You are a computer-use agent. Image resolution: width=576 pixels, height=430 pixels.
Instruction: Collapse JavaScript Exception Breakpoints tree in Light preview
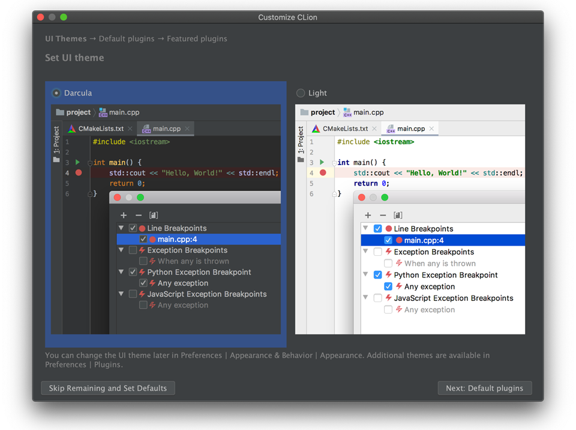coord(365,298)
